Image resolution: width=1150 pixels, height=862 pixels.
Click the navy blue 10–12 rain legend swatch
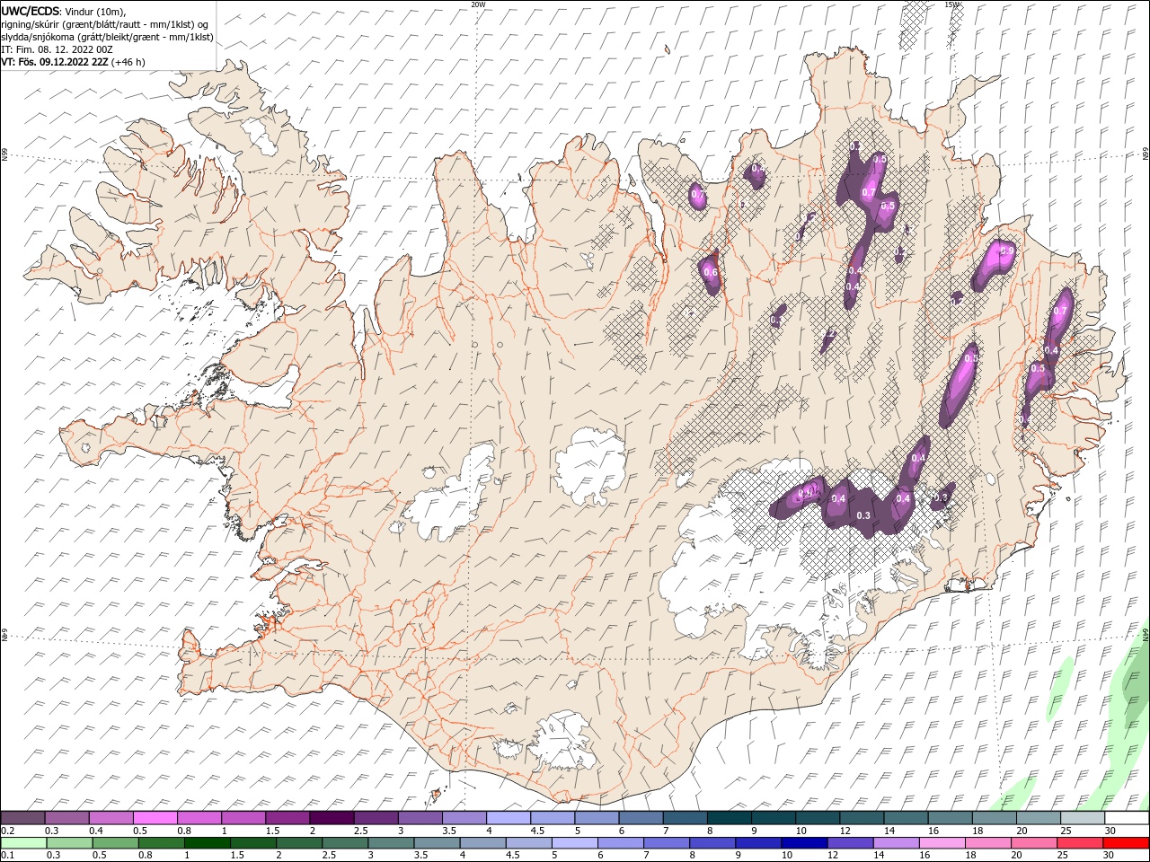[x=803, y=843]
